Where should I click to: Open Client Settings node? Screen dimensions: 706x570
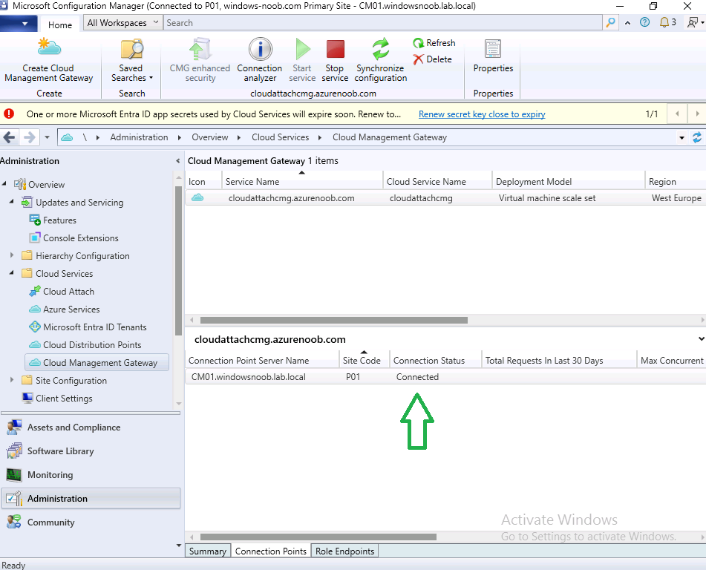pyautogui.click(x=64, y=399)
